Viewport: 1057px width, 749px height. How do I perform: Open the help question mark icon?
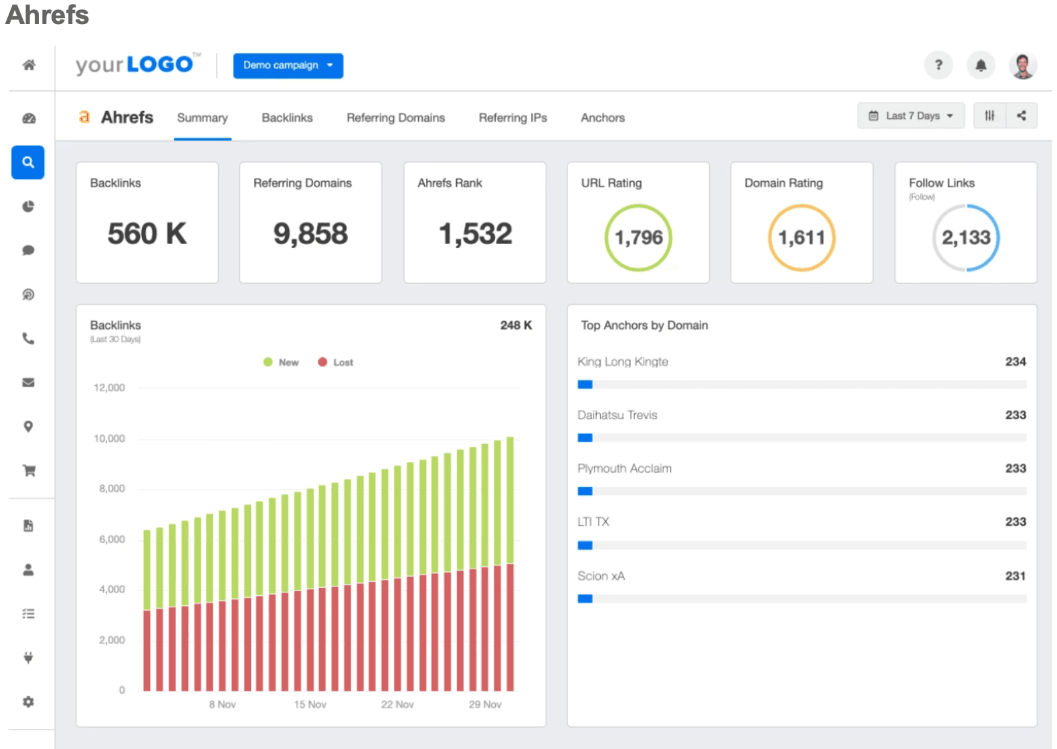(938, 66)
